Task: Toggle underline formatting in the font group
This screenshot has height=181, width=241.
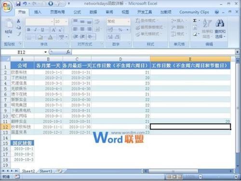Action: coord(42,29)
